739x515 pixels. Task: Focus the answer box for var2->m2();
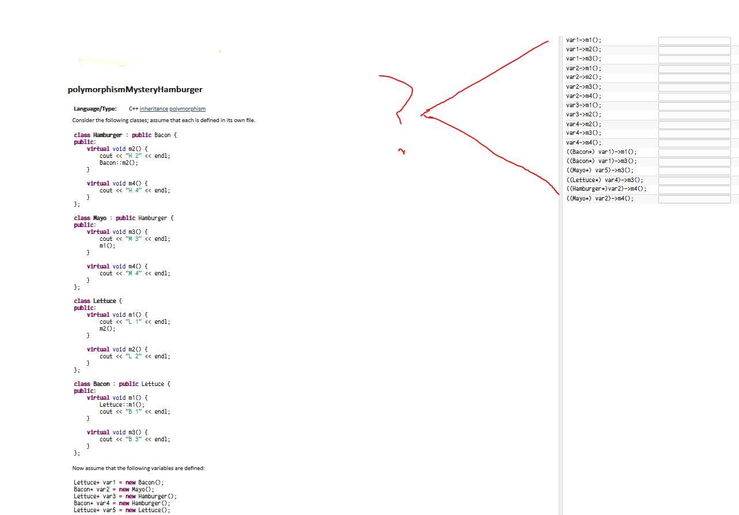(x=694, y=77)
